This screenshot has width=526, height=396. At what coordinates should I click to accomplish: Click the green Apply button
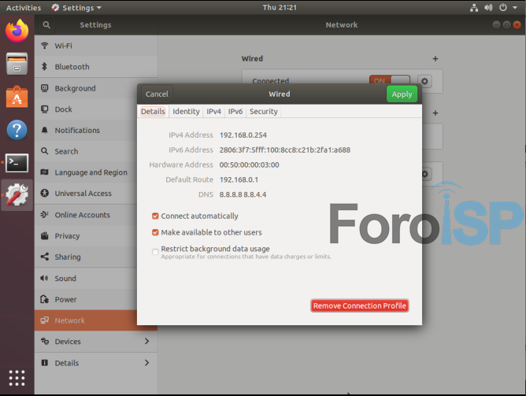(402, 94)
